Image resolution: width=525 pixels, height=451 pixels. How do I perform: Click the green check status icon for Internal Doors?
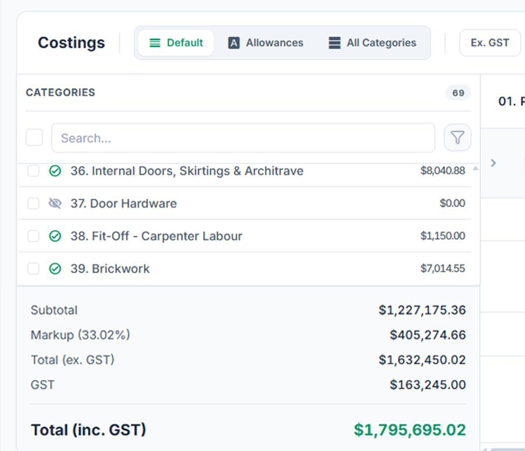[55, 171]
